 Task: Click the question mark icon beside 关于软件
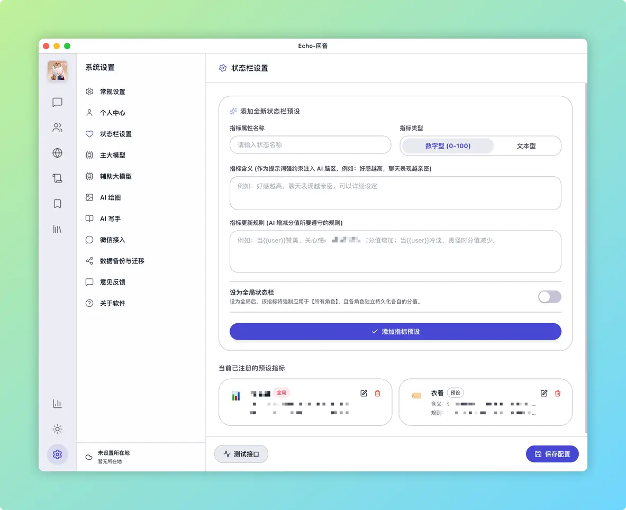click(89, 303)
